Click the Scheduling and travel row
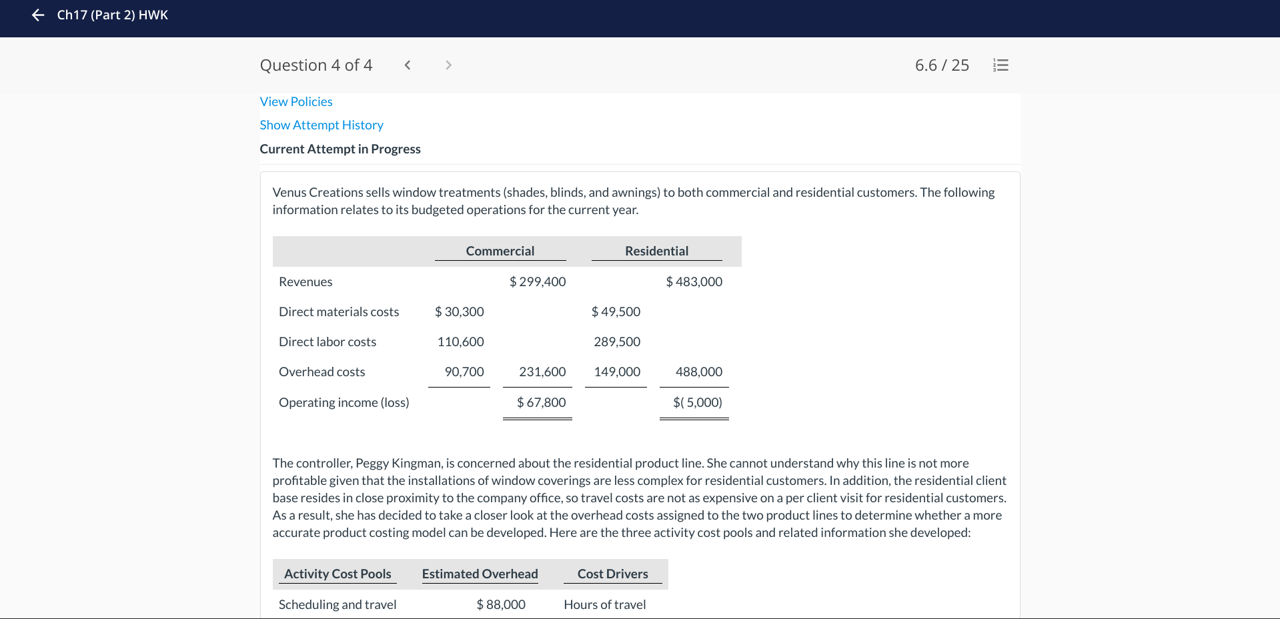1280x619 pixels. (x=338, y=604)
